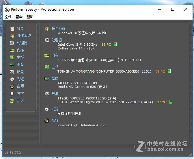Viewport: 194px width, 159px height.
Task: Click sidebar 操作系统 Windows flag icon
Action: click(x=12, y=36)
